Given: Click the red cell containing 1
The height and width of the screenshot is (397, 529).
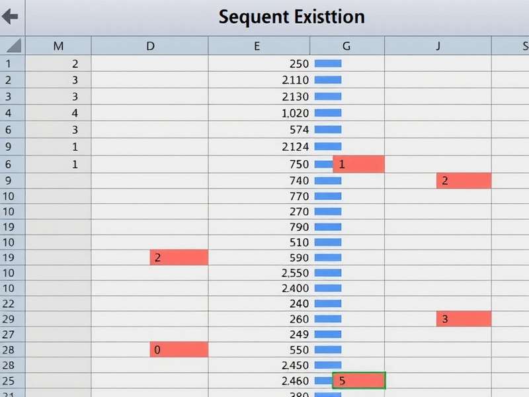Looking at the screenshot, I should (x=358, y=163).
